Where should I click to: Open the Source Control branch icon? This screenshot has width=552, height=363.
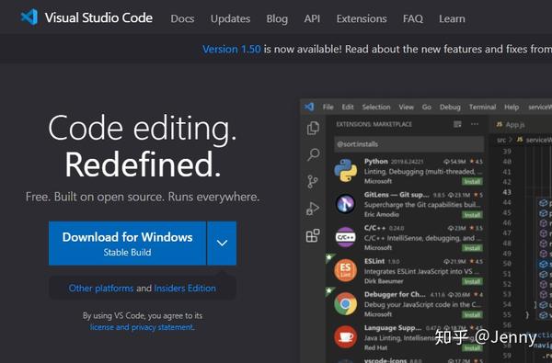(x=313, y=182)
